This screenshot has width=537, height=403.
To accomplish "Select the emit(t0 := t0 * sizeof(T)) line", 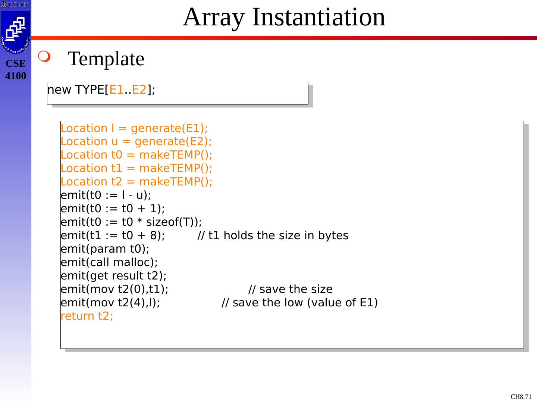I will pyautogui.click(x=131, y=222).
